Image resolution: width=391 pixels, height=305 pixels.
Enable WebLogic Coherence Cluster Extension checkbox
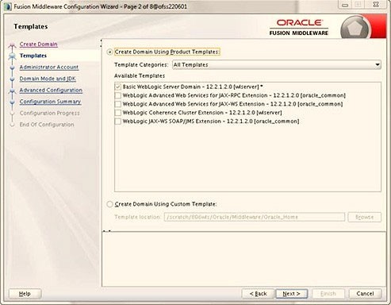118,113
